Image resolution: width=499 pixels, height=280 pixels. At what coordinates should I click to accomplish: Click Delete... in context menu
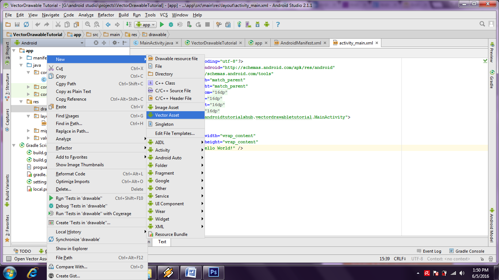97,189
